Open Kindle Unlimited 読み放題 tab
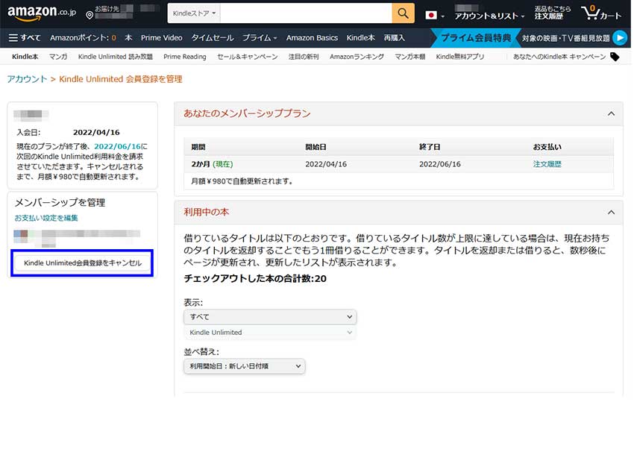The height and width of the screenshot is (449, 634). (115, 57)
